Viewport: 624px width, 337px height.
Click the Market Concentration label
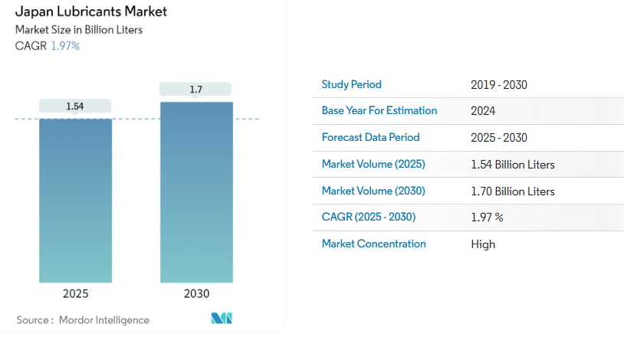point(374,244)
